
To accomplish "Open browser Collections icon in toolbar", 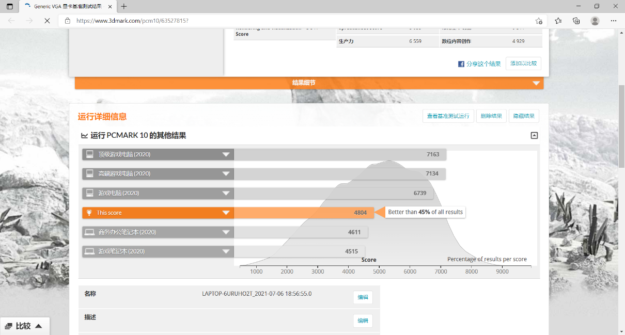I will click(576, 21).
